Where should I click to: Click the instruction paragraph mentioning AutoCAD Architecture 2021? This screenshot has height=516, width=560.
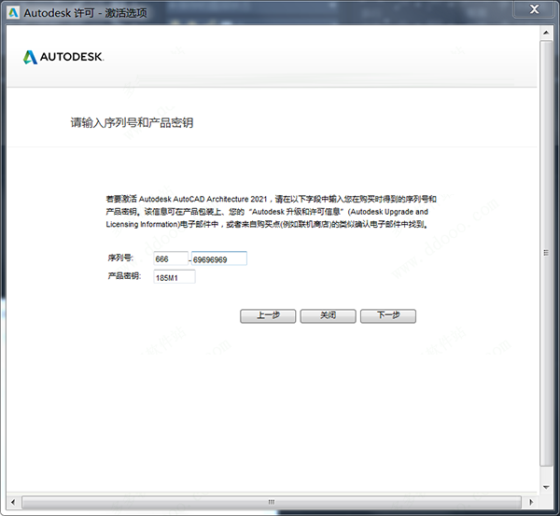[x=271, y=212]
